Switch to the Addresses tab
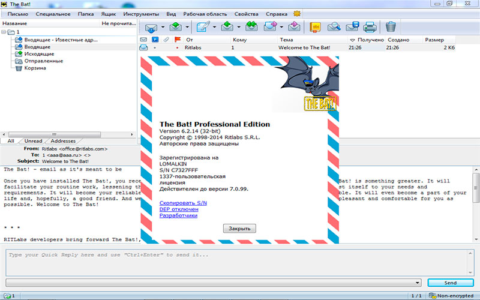 pos(63,141)
